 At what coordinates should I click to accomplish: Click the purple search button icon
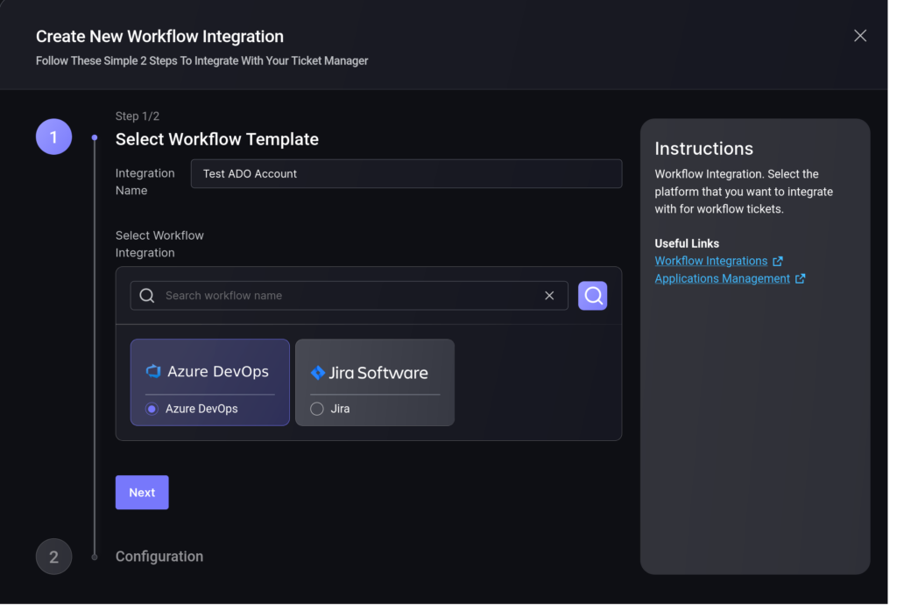592,296
